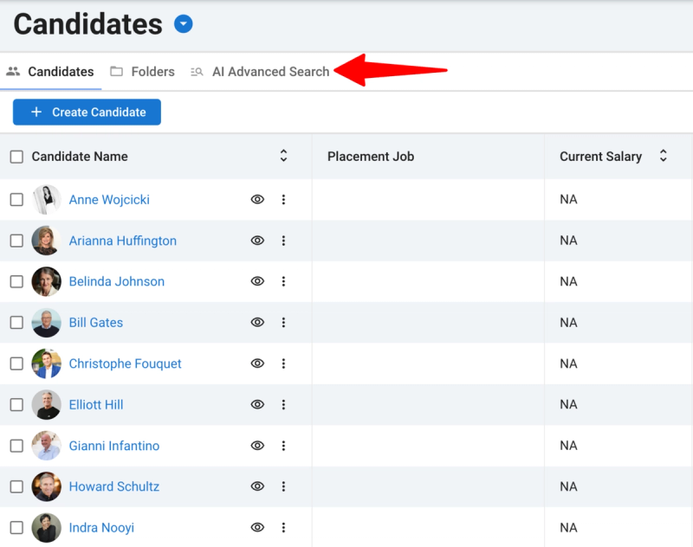Click Belinda Johnson's avatar photo
The image size is (693, 547).
[47, 281]
